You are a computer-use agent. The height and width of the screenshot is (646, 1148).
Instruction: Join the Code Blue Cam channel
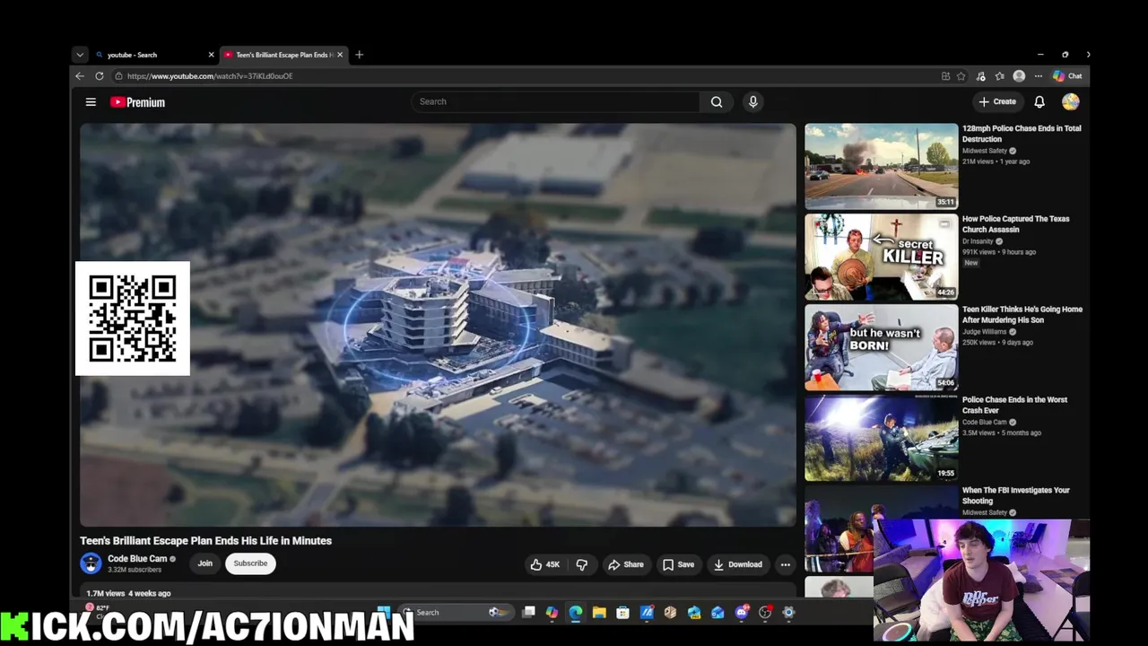coord(205,563)
